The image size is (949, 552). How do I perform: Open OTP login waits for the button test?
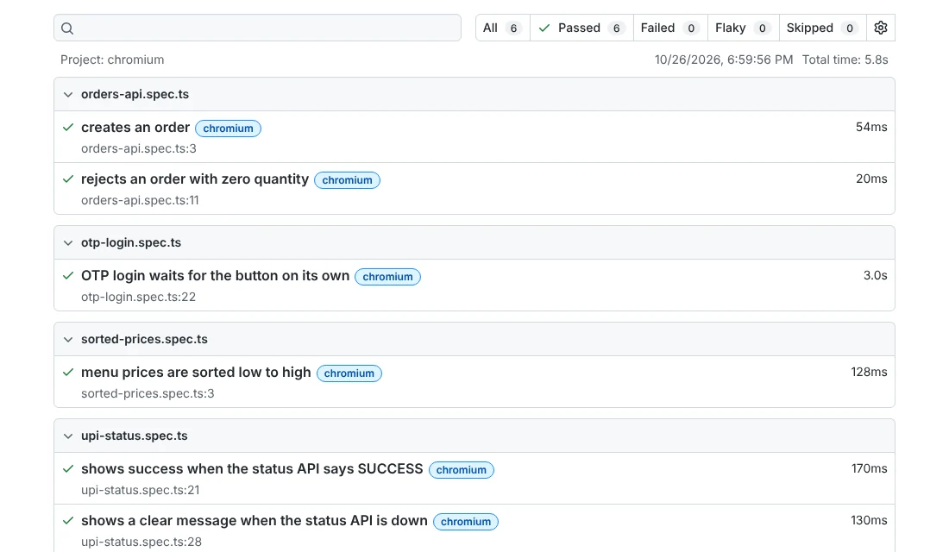[x=216, y=275]
